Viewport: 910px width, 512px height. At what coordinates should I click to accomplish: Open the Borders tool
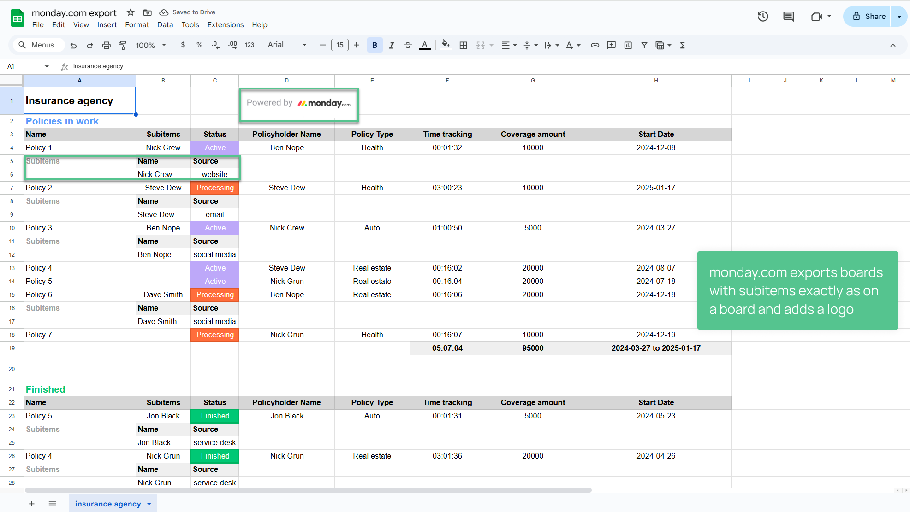pyautogui.click(x=464, y=45)
